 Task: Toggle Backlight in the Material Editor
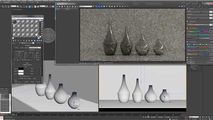click(x=42, y=23)
